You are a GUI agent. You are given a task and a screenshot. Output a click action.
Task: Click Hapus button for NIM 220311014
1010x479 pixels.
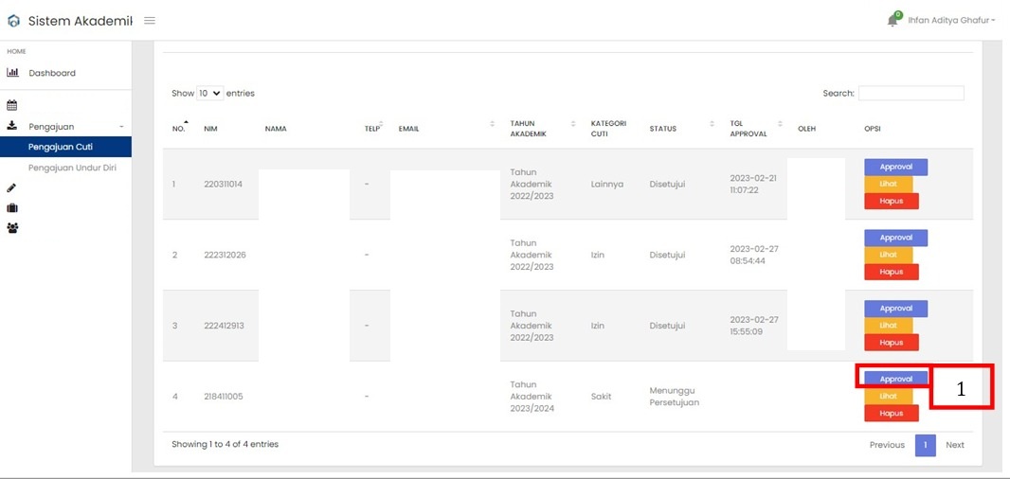(x=892, y=201)
